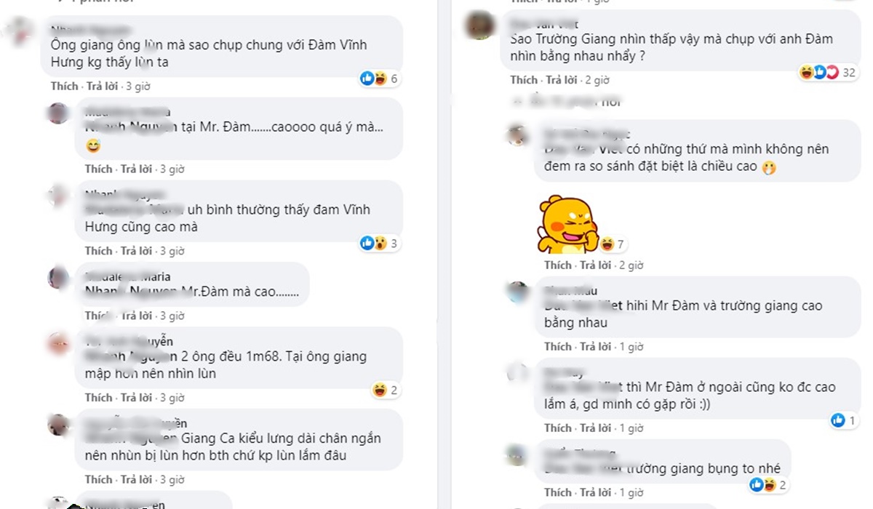Image resolution: width=873 pixels, height=509 pixels.
Task: Click '3 giờ' timestamp under 'Mr.Đàm mà cao' comment
Action: 172,316
